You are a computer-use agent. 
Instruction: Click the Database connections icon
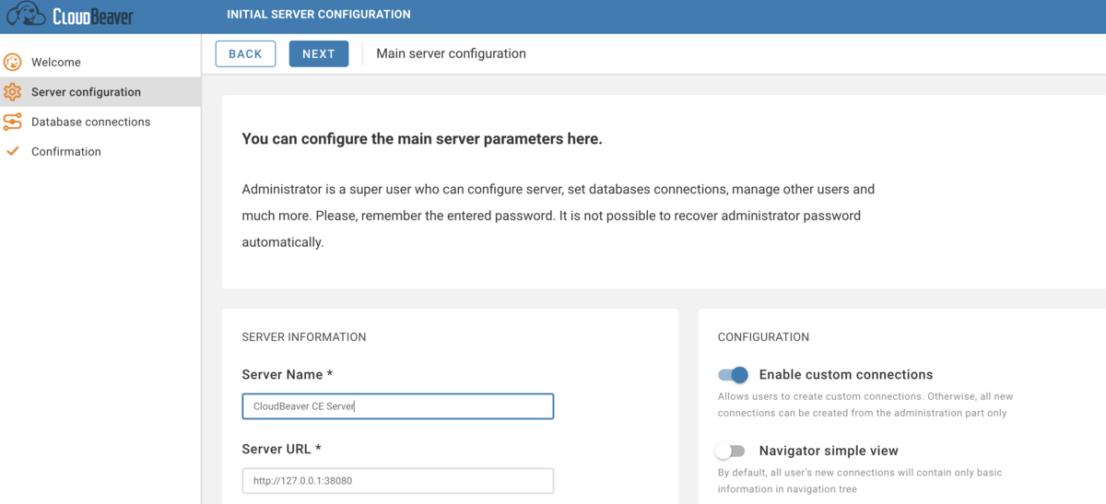pos(13,122)
